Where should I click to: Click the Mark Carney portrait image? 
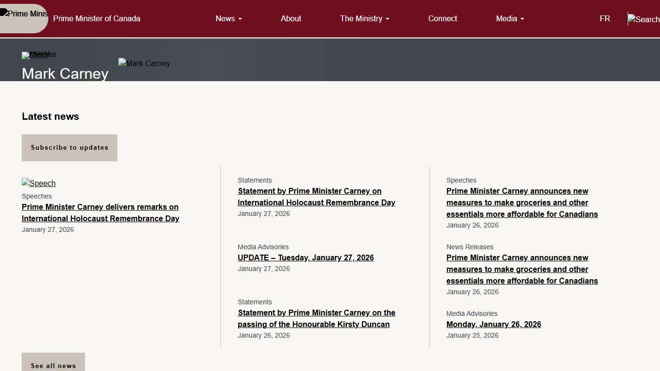pos(144,63)
